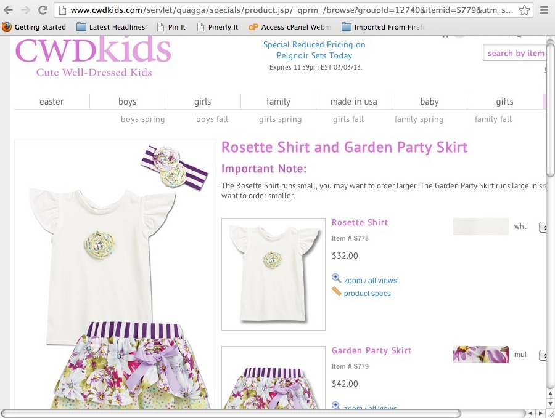Open the baby menu
Image resolution: width=555 pixels, height=418 pixels.
(x=429, y=102)
